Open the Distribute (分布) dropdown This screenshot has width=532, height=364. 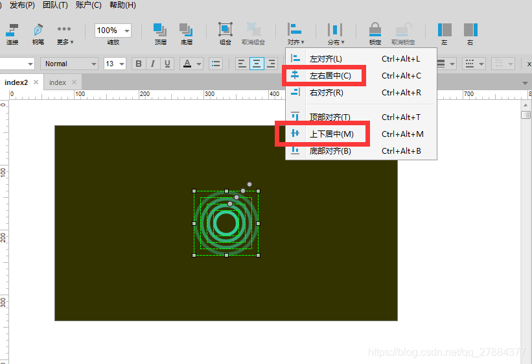pyautogui.click(x=336, y=34)
